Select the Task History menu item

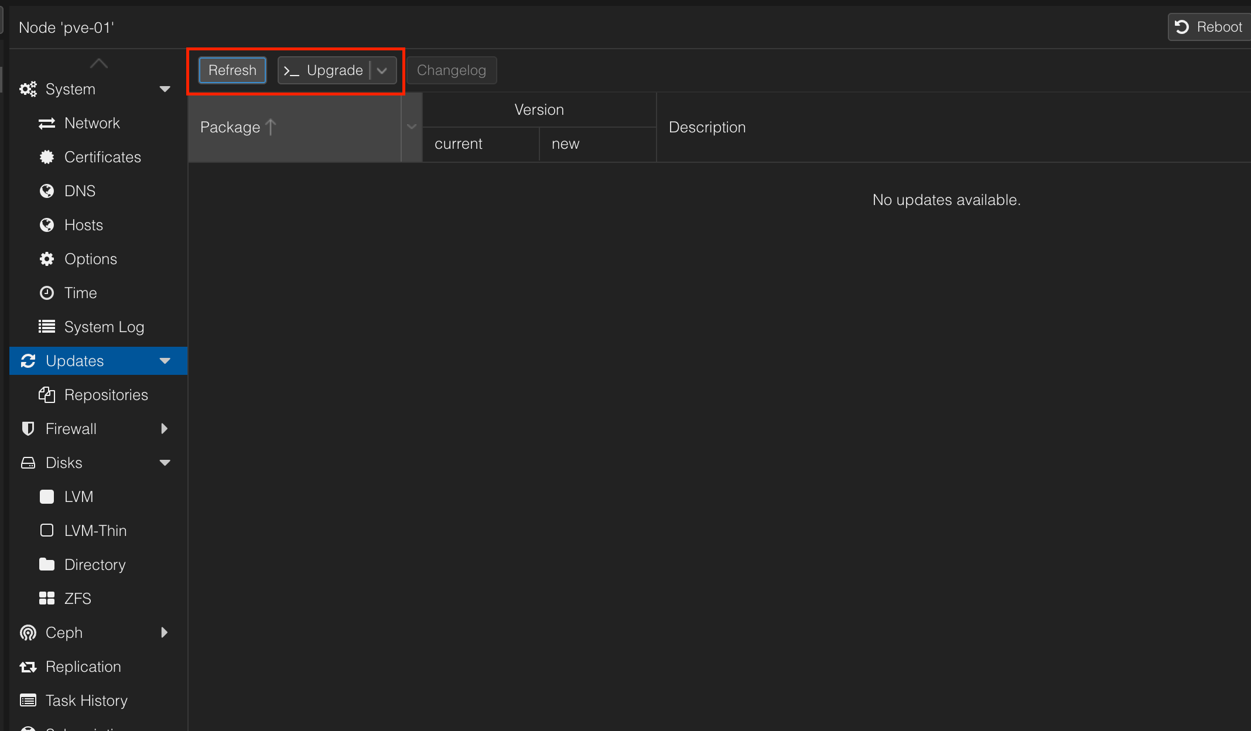coord(86,701)
